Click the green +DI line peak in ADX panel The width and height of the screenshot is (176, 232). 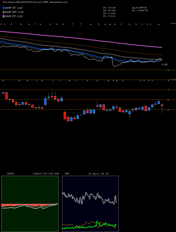pyautogui.click(x=97, y=222)
